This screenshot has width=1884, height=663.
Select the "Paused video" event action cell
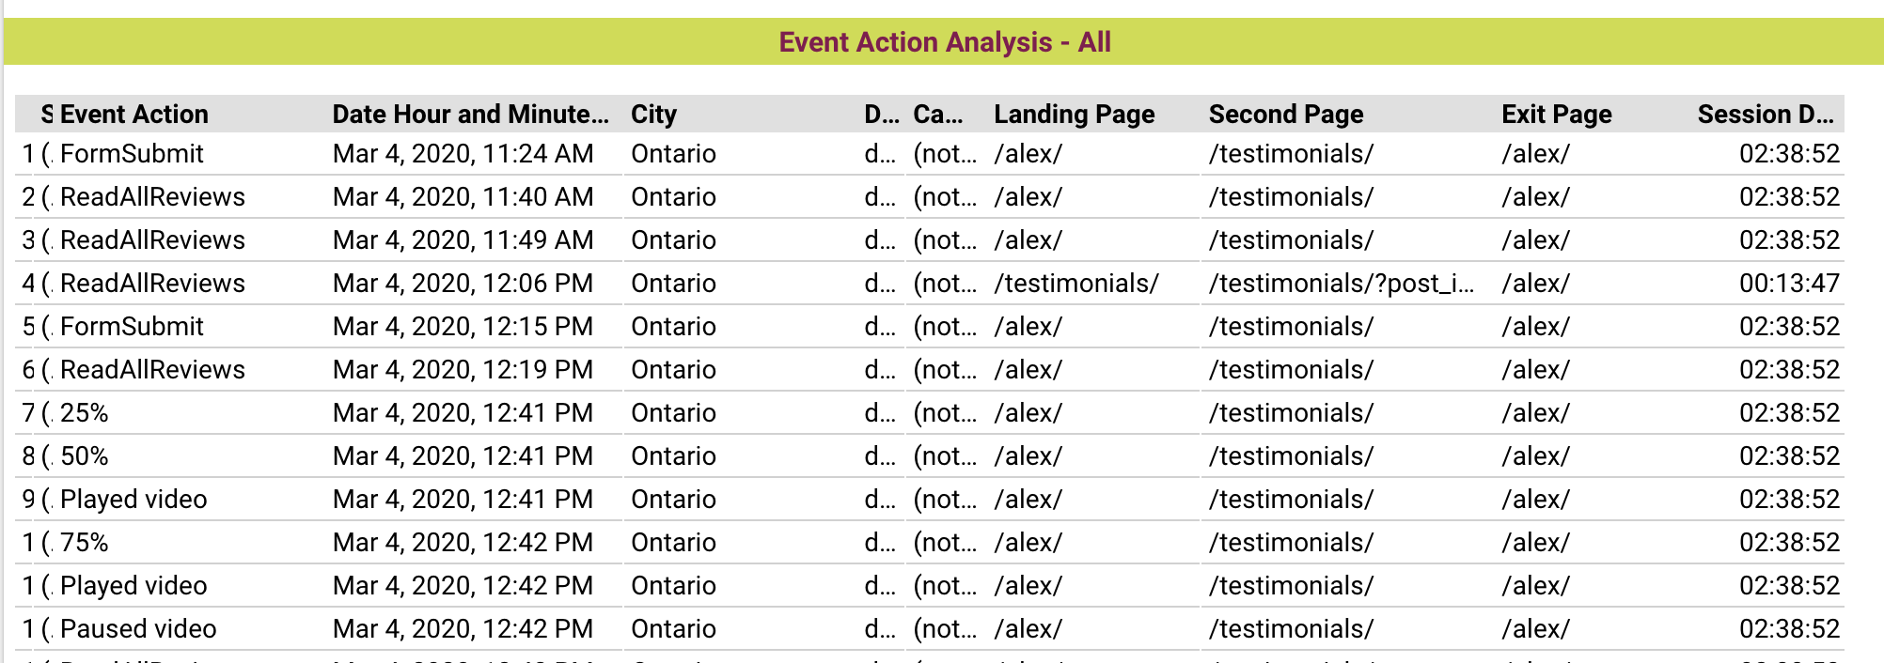click(x=138, y=629)
